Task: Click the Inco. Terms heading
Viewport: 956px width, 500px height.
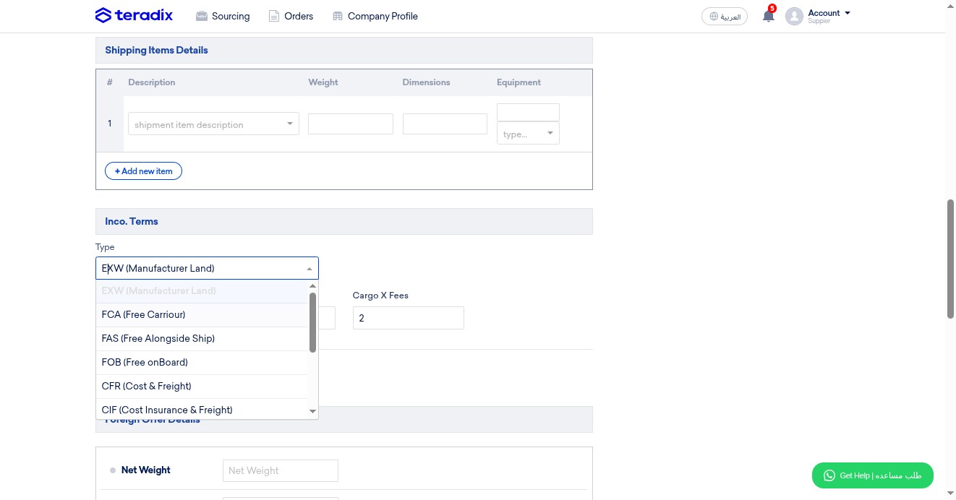Action: 132,222
